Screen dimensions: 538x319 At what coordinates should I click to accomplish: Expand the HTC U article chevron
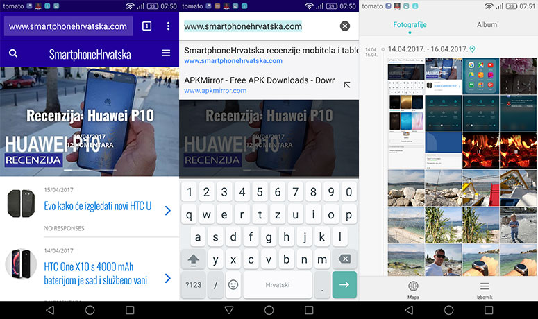167,210
